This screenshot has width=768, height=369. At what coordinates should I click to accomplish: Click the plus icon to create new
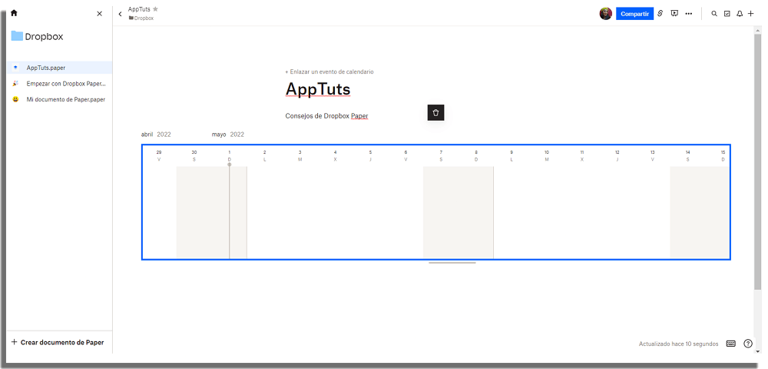tap(751, 14)
